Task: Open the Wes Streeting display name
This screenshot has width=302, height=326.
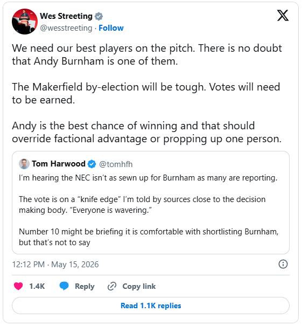Action: coord(66,16)
